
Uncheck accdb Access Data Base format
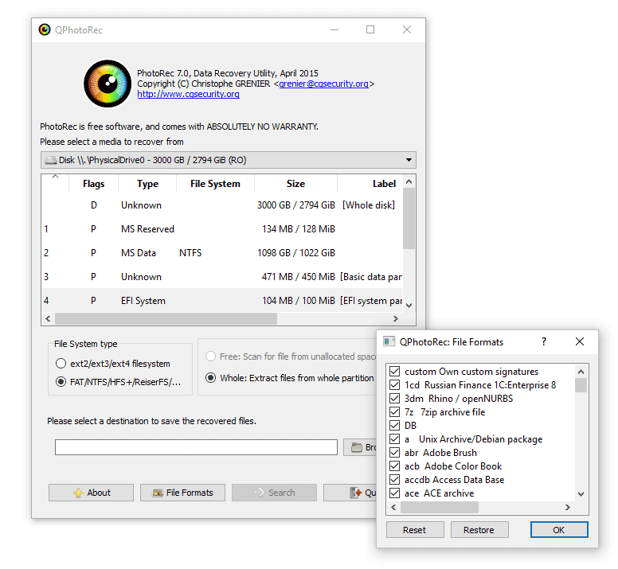tap(394, 480)
